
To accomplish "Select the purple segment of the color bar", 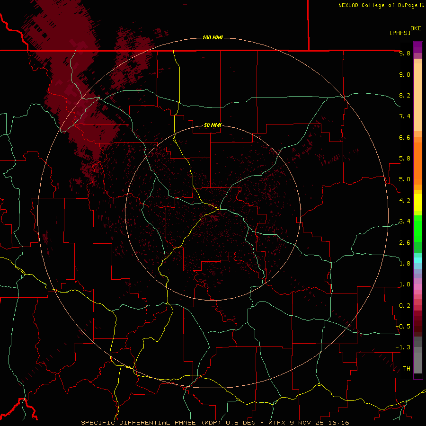I will pos(418,47).
